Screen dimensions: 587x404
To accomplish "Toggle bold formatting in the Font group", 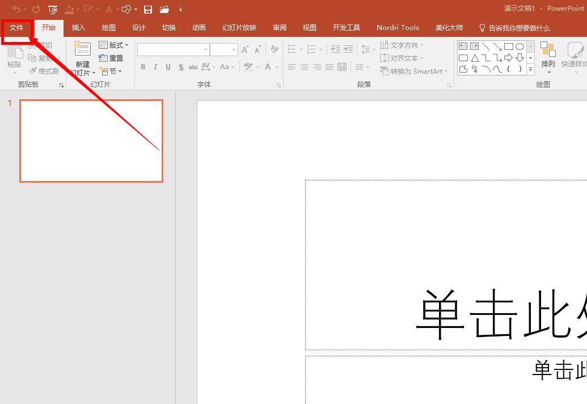I will click(143, 67).
